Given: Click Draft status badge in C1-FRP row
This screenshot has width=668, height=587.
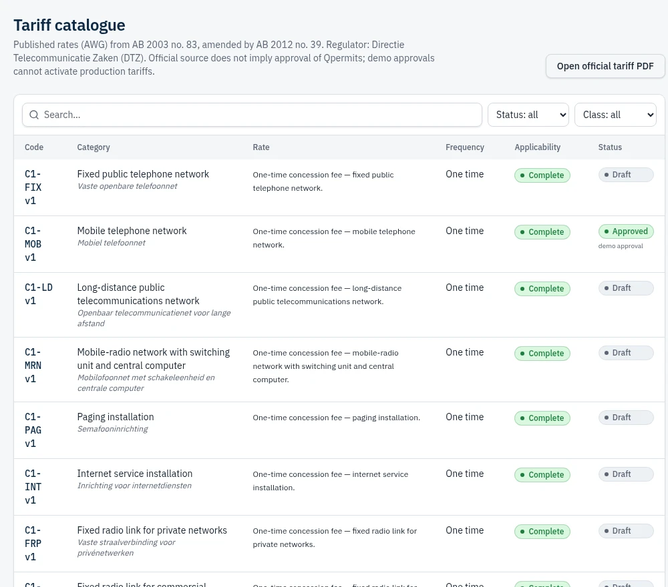Looking at the screenshot, I should tap(626, 530).
